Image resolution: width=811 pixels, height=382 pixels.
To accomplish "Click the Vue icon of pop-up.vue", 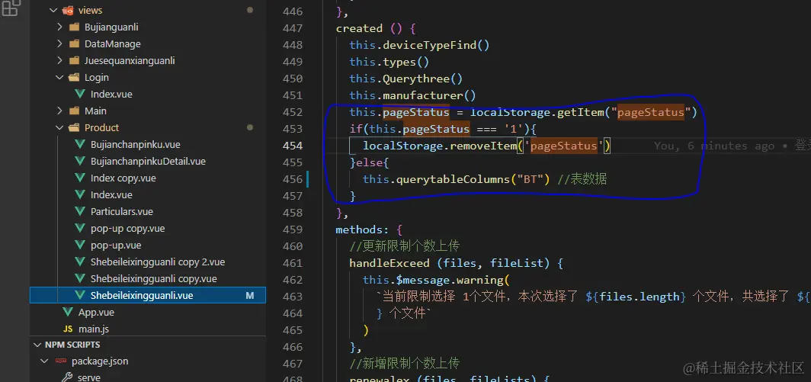I will [x=79, y=245].
